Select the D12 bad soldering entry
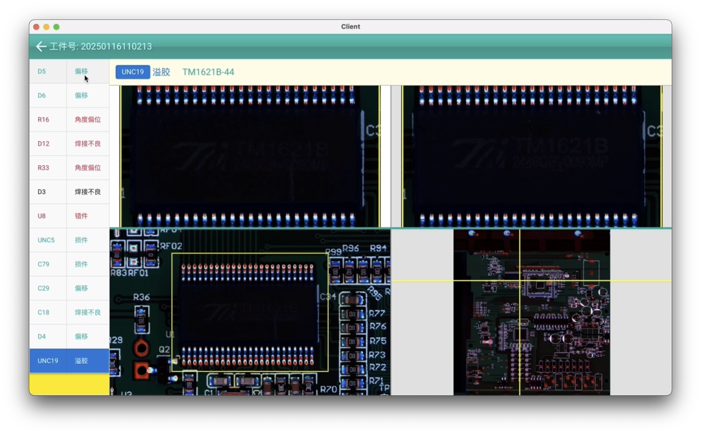Viewport: 701px width, 434px height. click(69, 143)
